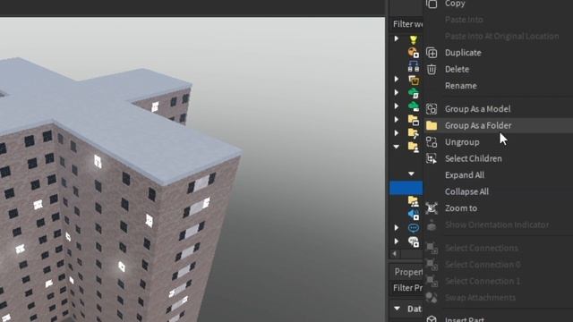This screenshot has height=322, width=573.
Task: Click the blue selected row in Explorer
Action: point(406,188)
